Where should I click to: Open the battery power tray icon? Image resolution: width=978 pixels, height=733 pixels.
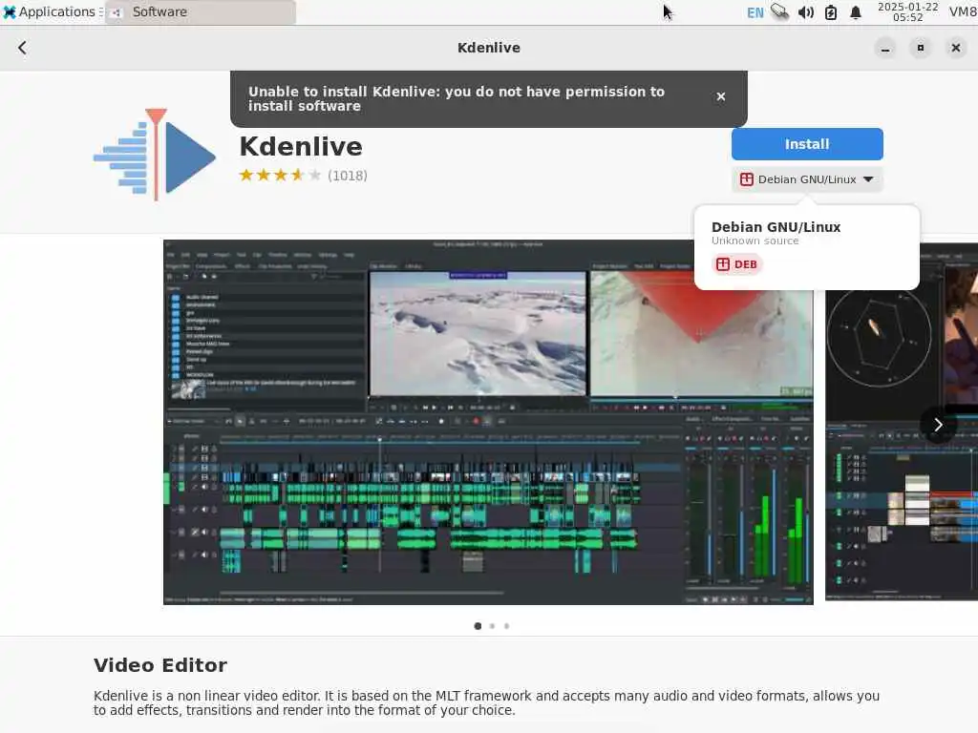click(831, 12)
